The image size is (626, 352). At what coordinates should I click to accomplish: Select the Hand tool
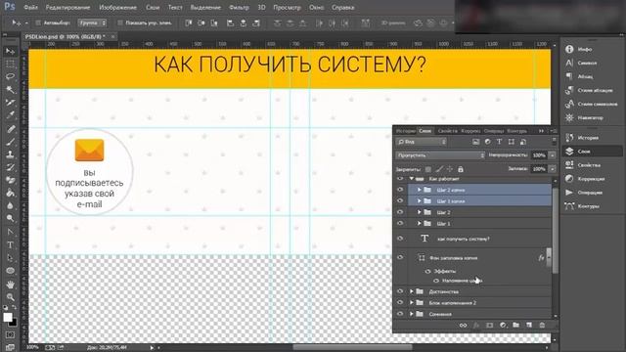(10, 285)
